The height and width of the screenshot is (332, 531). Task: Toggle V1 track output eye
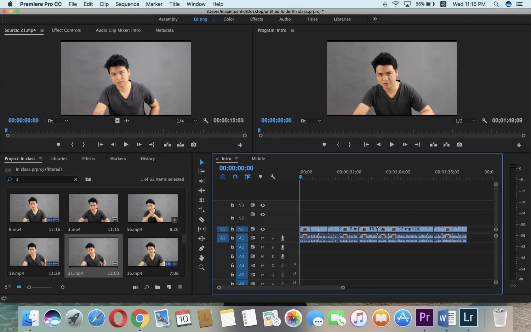tap(263, 229)
